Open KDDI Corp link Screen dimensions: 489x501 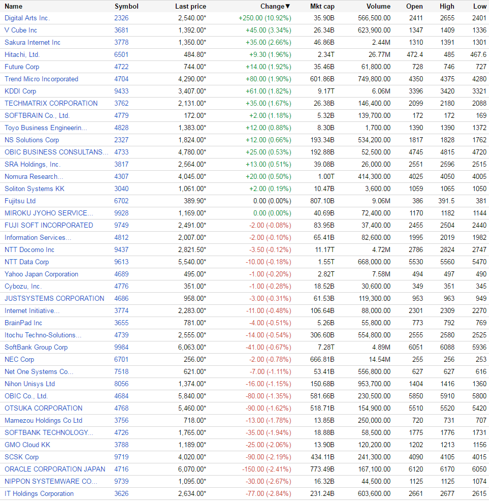20,91
